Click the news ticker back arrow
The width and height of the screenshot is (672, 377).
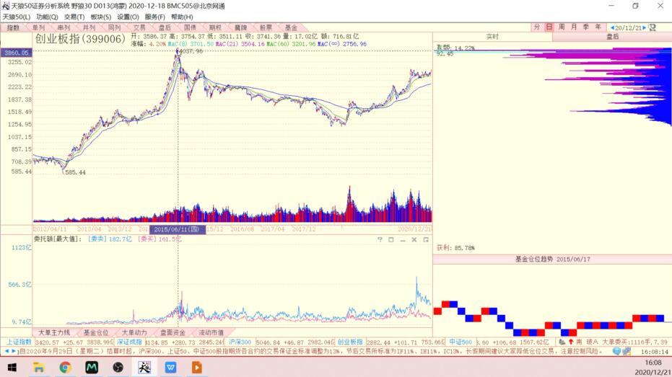6,351
